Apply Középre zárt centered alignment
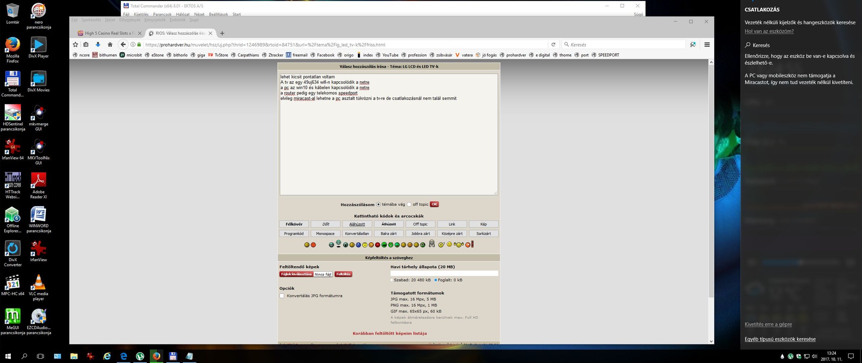Viewport: 862px width, 363px height. click(x=452, y=233)
